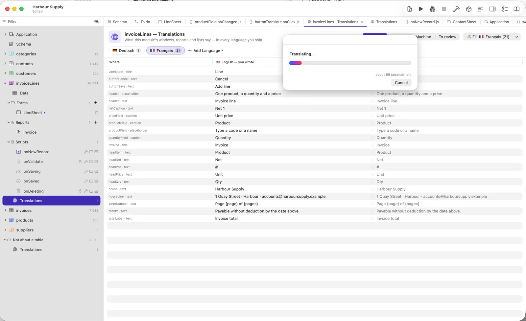The width and height of the screenshot is (526, 321).
Task: Click the text lines toolbar icon
Action: pyautogui.click(x=480, y=9)
